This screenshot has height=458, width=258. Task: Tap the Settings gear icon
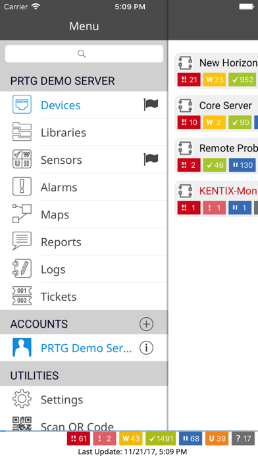click(22, 399)
